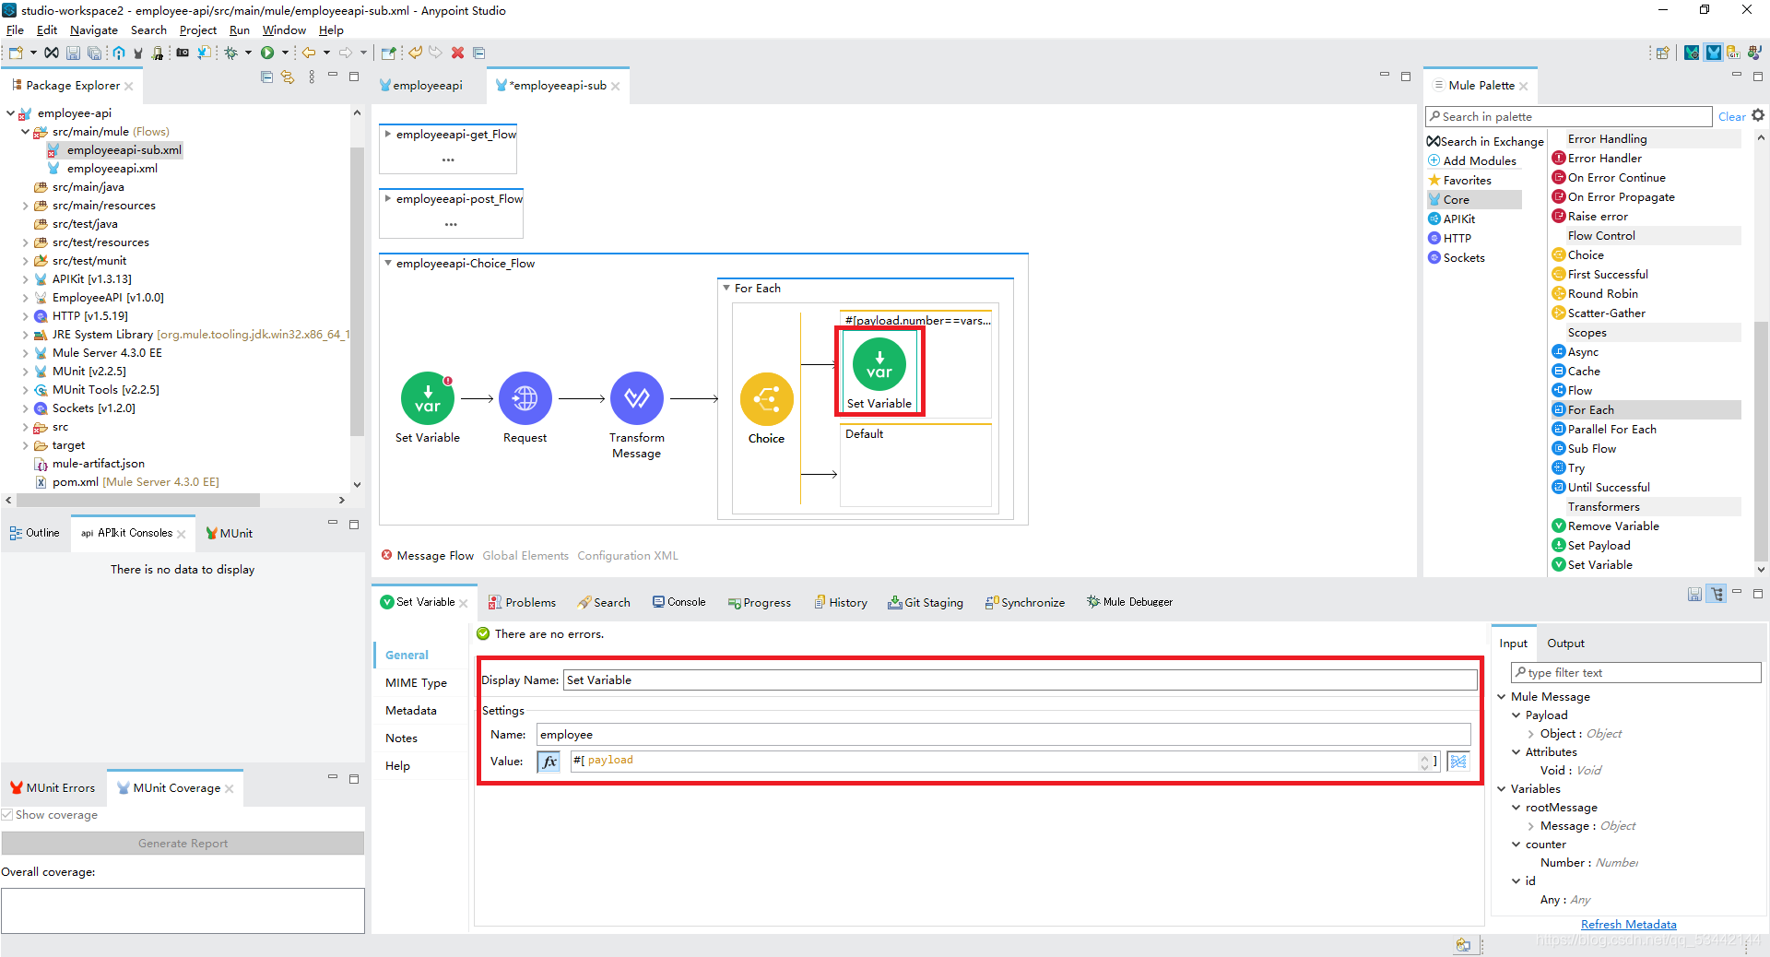Open the MUnit Errors tab
This screenshot has width=1770, height=957.
tap(53, 788)
